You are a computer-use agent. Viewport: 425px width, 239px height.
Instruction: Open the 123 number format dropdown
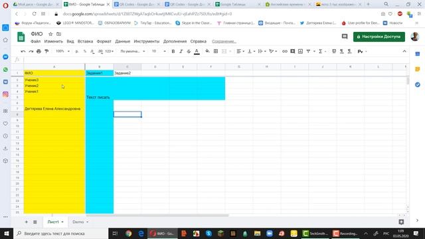click(109, 51)
